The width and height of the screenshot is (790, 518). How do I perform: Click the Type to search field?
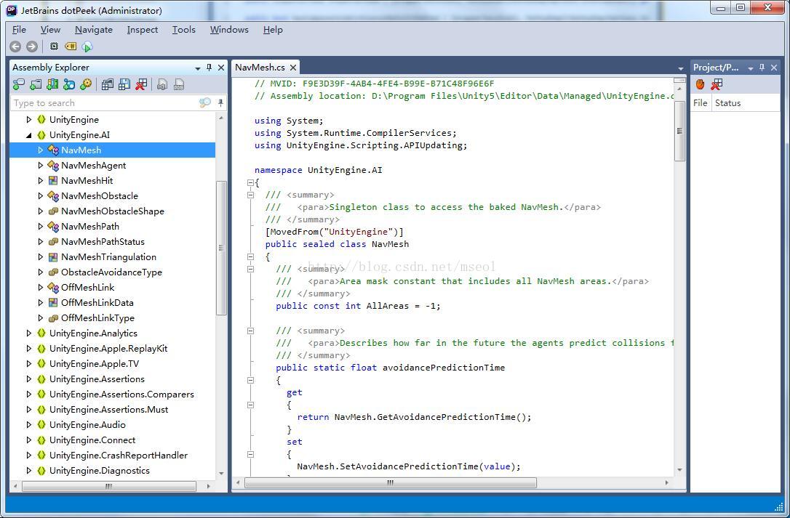(105, 102)
